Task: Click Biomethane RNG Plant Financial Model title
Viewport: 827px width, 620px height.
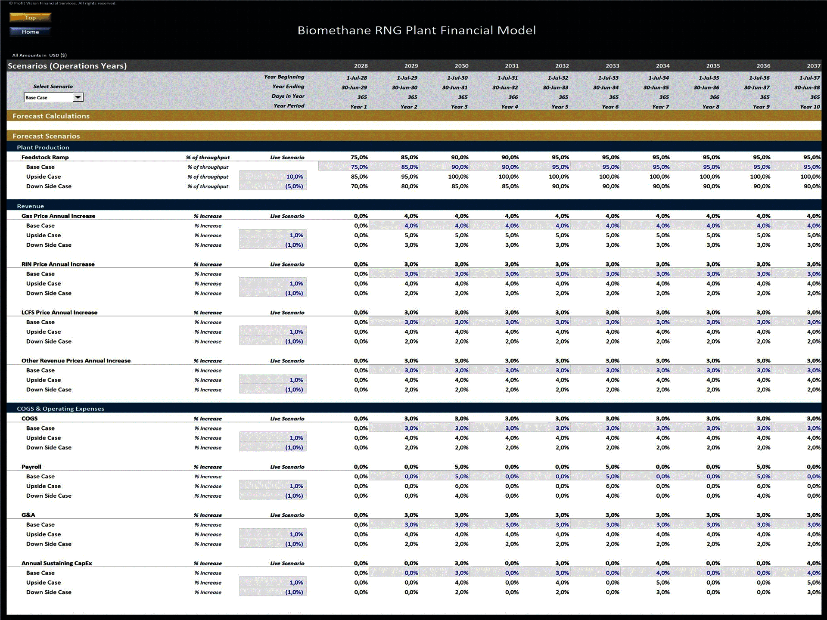Action: click(x=417, y=30)
